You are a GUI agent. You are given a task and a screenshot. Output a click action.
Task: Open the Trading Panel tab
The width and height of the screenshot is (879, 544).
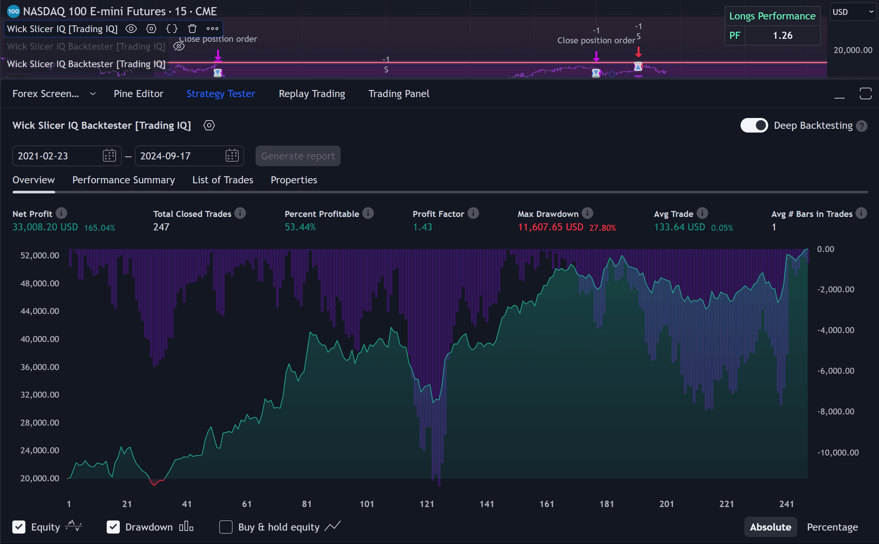[399, 94]
